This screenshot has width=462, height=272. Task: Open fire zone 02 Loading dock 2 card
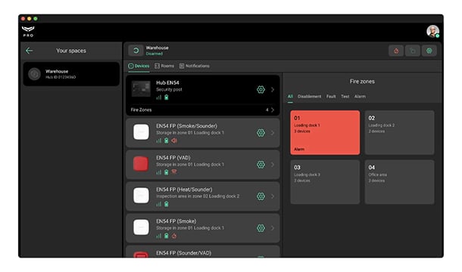tap(400, 133)
